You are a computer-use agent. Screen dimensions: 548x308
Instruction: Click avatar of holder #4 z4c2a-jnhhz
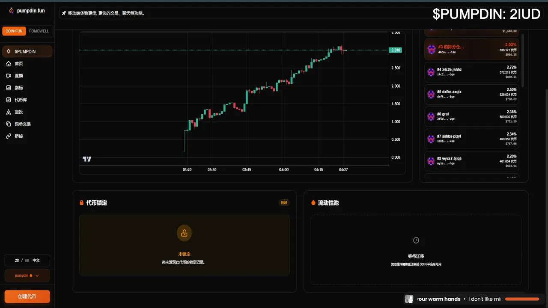click(x=431, y=72)
